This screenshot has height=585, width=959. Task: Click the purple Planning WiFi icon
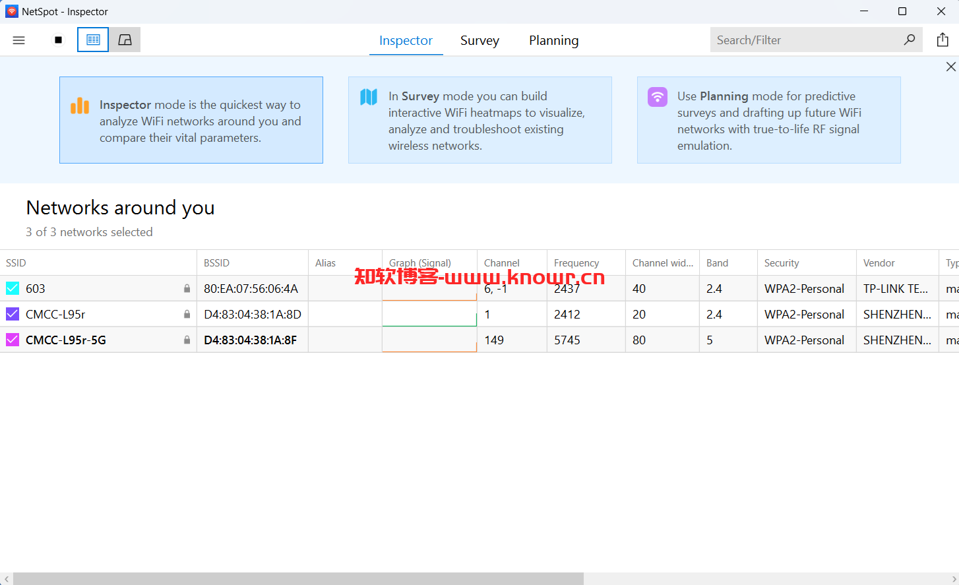658,97
